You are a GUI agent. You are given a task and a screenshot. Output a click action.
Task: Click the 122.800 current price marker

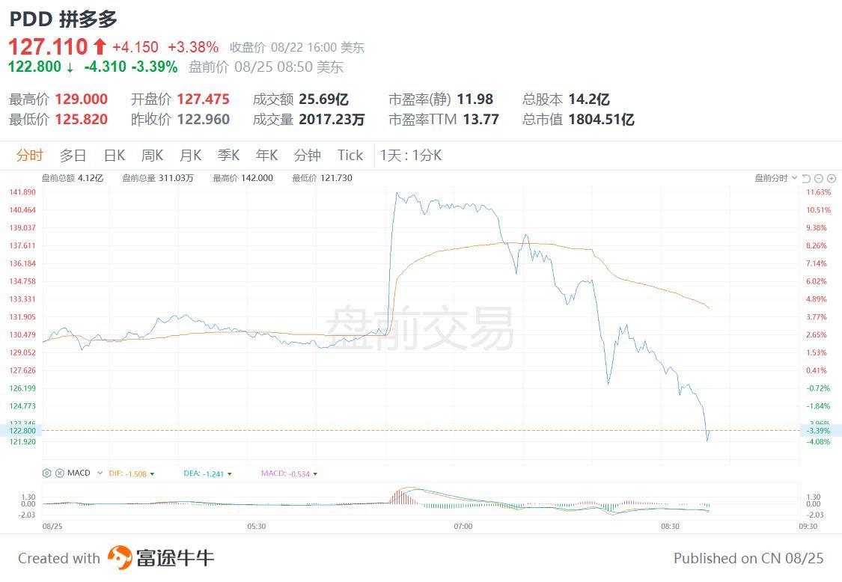(22, 431)
